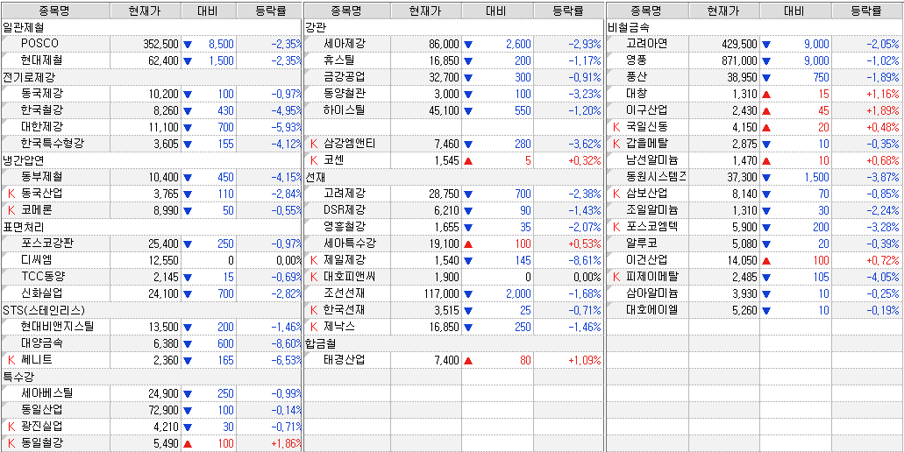Click the K marker beside 피제이메탈

click(616, 278)
